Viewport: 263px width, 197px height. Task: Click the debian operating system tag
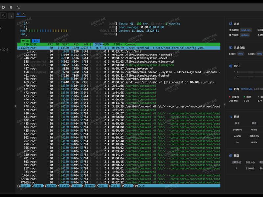245,35
